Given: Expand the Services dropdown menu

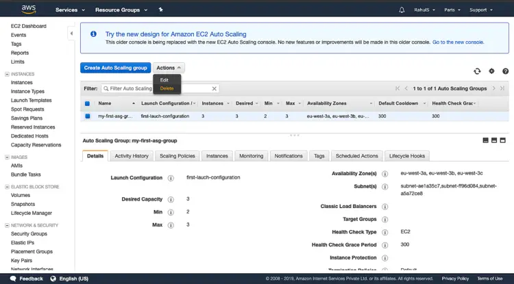Looking at the screenshot, I should click(x=70, y=10).
